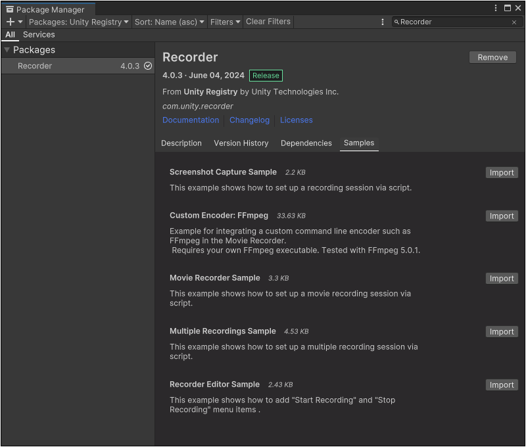Switch to the Dependencies tab

coord(306,143)
